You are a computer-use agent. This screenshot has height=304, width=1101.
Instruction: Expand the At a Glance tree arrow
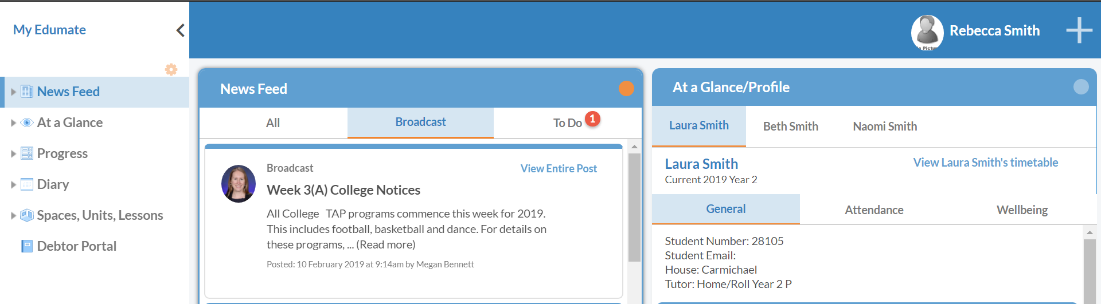pyautogui.click(x=13, y=123)
